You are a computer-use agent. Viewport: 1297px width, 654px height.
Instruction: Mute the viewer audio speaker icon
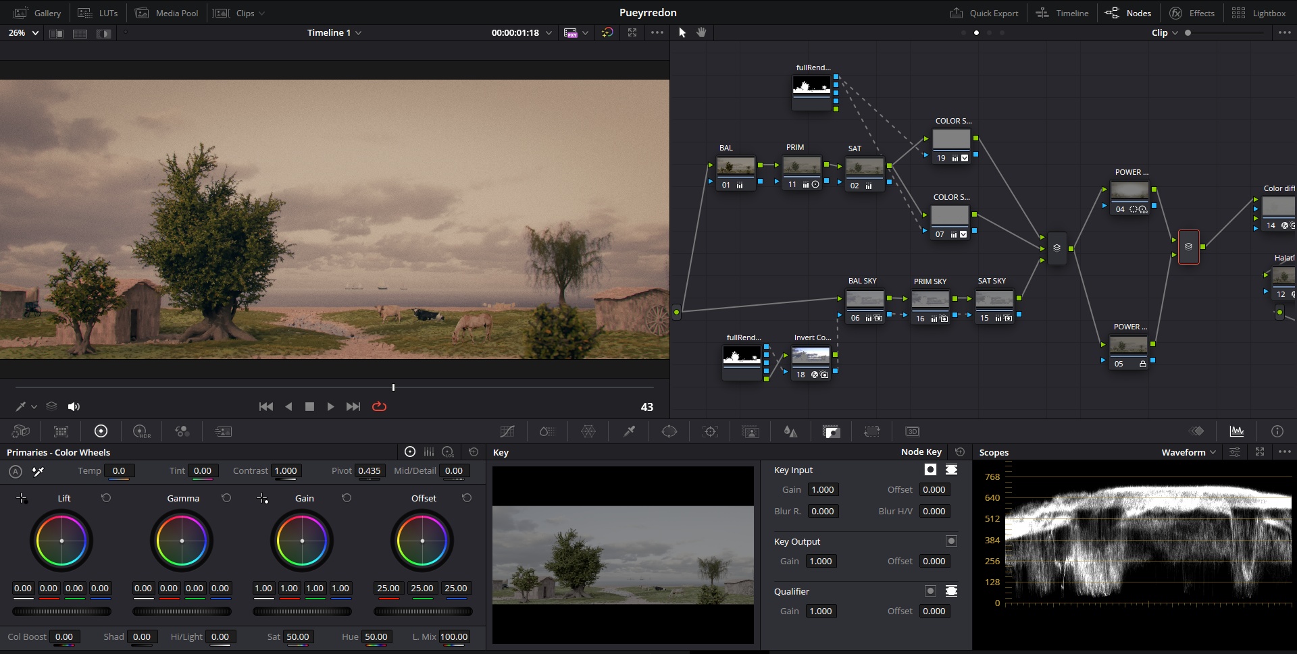tap(74, 406)
